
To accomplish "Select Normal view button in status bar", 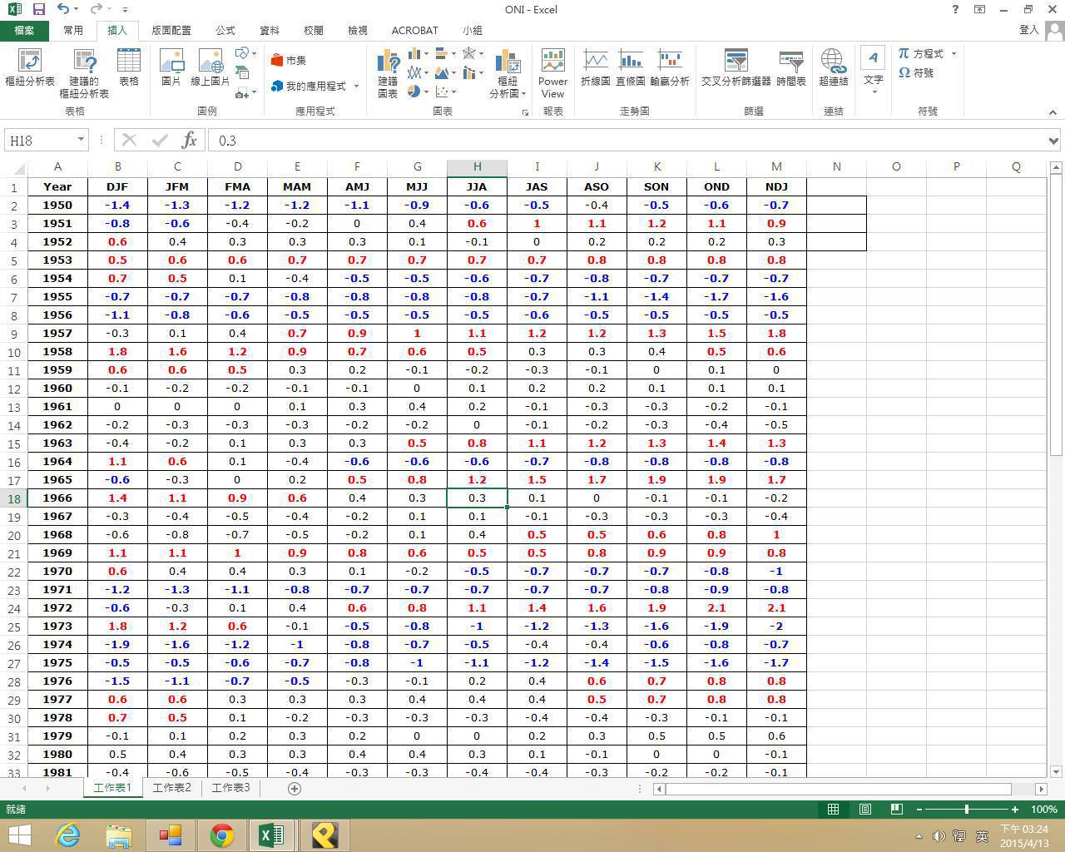I will tap(833, 809).
